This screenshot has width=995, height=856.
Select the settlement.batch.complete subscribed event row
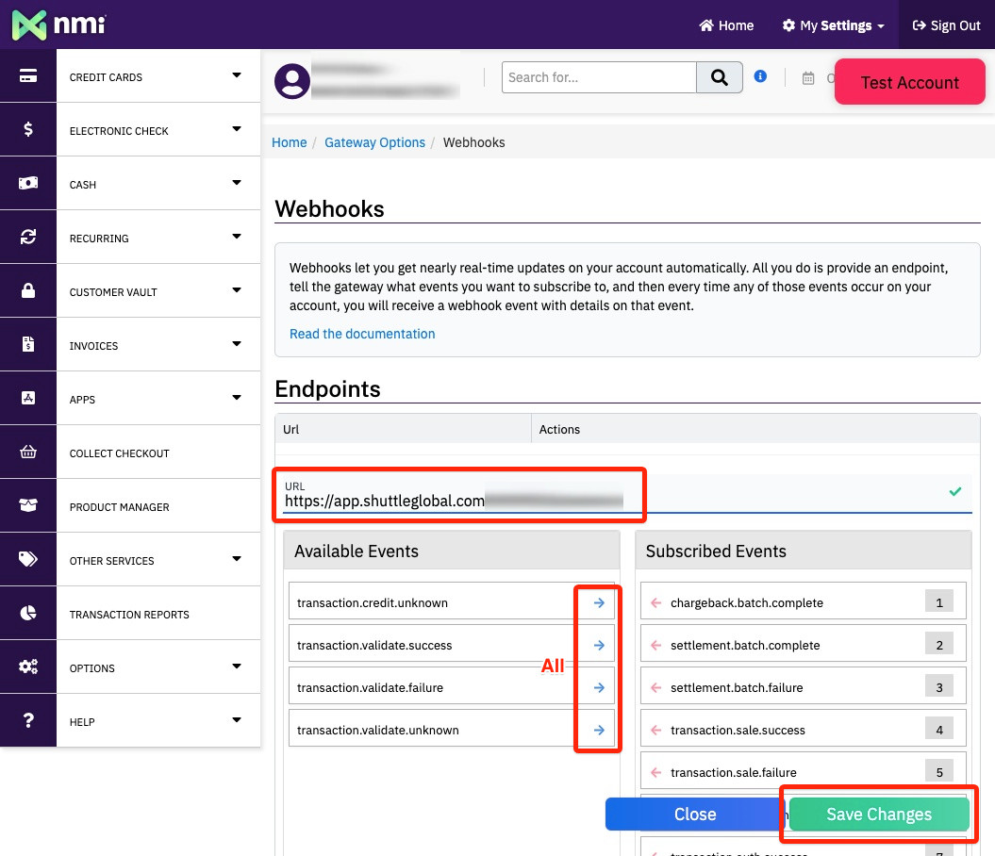pos(804,645)
